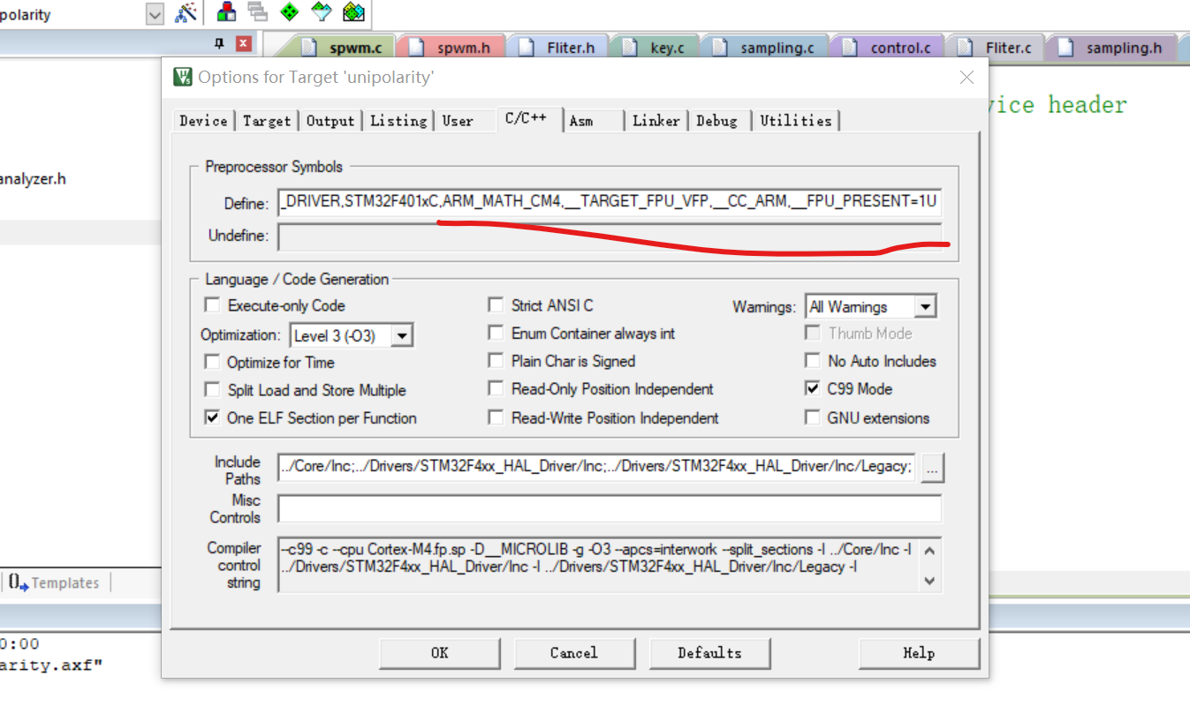Click the Defaults button
The height and width of the screenshot is (721, 1190).
(709, 653)
